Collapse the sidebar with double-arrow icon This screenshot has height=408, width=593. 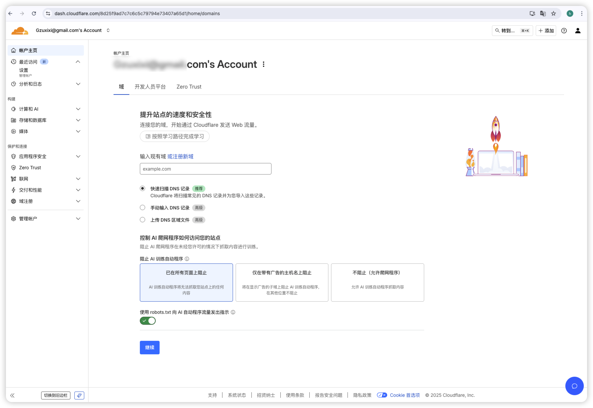13,395
